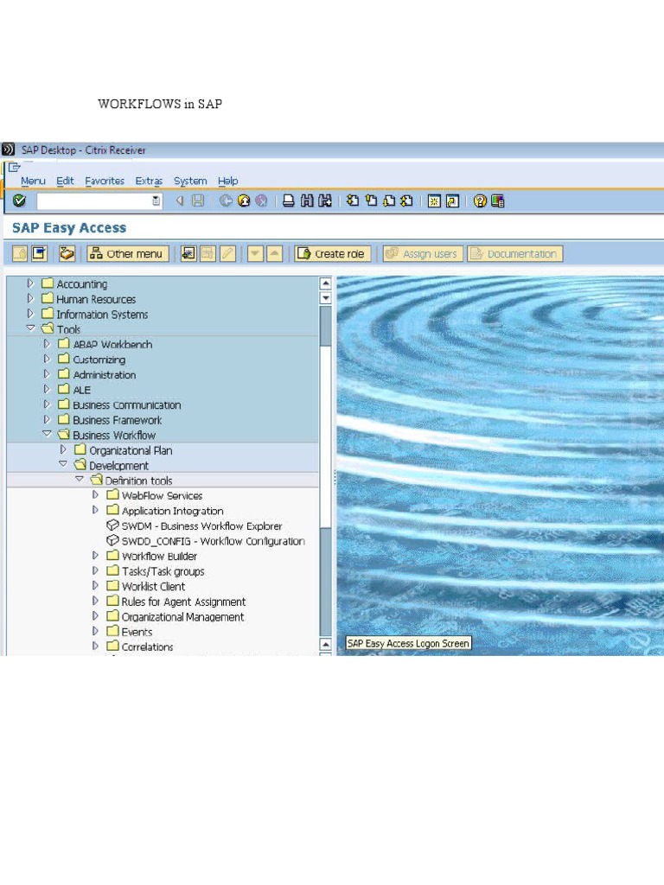
Task: Open the Edit menu
Action: coord(65,181)
